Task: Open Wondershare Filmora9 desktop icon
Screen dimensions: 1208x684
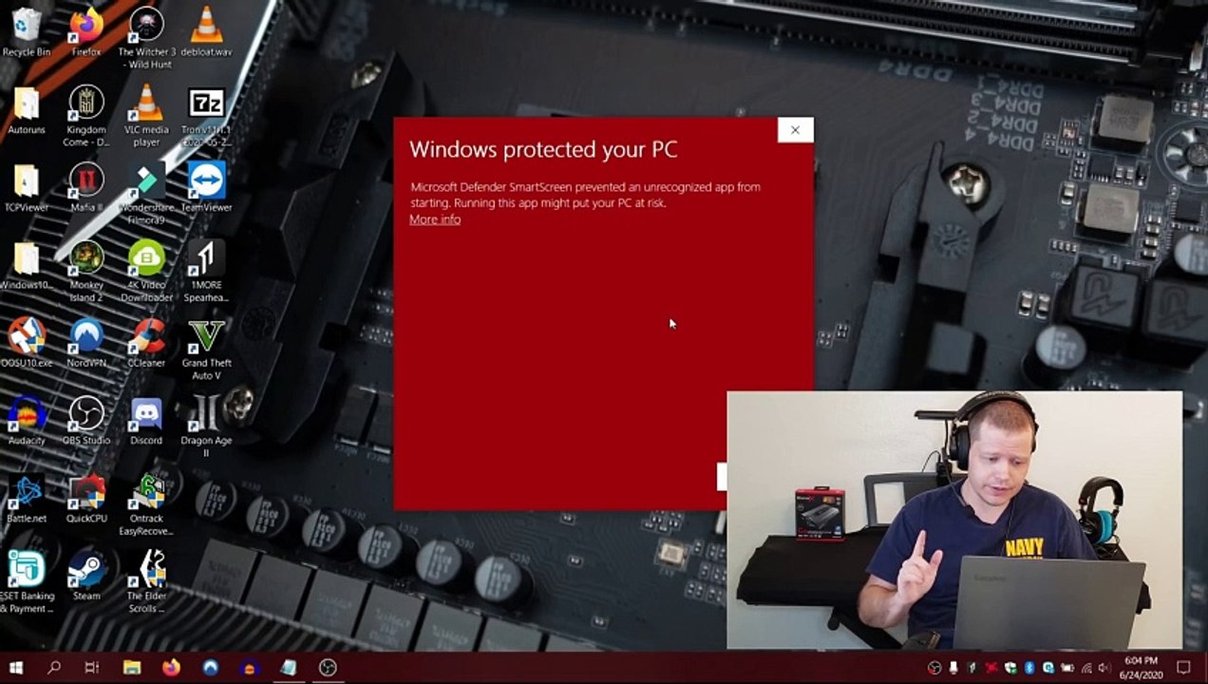Action: 146,194
